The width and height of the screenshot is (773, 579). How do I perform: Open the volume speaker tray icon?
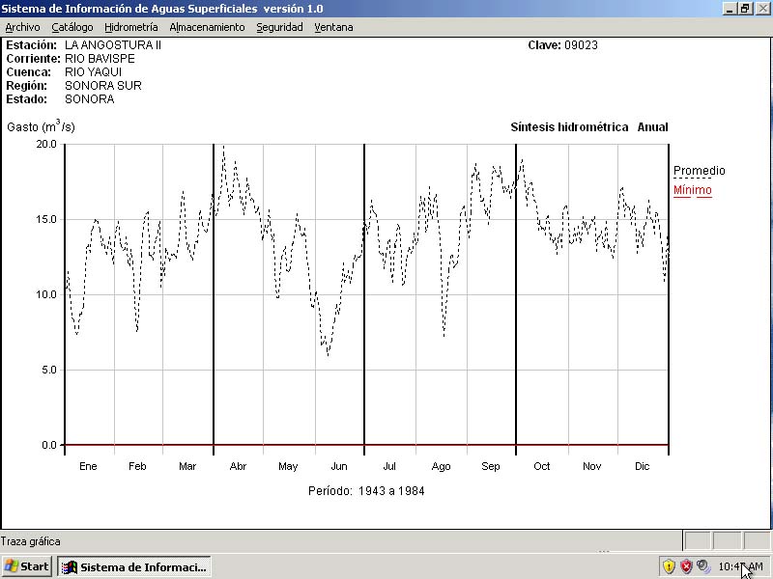click(x=703, y=566)
